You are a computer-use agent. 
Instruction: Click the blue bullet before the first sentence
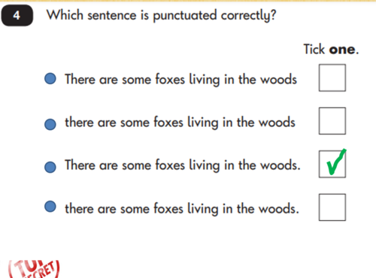(50, 79)
